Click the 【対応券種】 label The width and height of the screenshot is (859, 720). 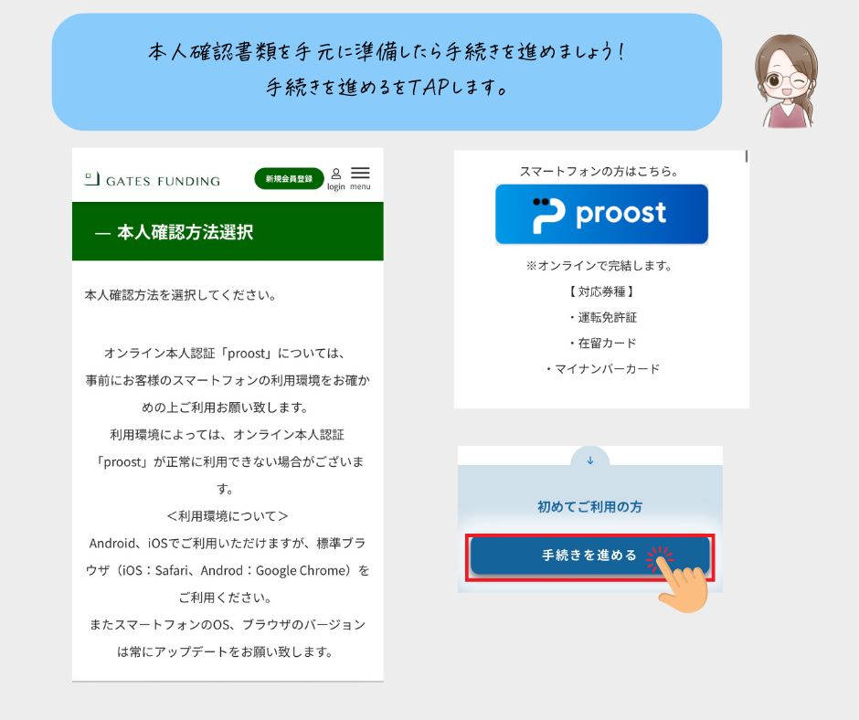coord(601,291)
